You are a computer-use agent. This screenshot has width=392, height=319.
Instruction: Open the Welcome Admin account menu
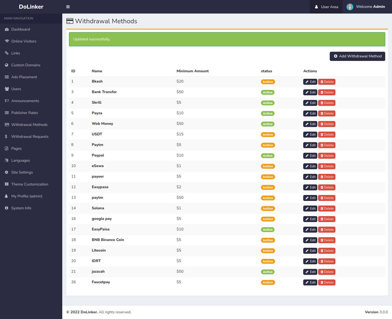[370, 7]
